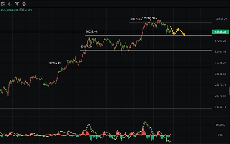
Task: Select the horizontal line labeled 76038.49
Action: coord(149,35)
